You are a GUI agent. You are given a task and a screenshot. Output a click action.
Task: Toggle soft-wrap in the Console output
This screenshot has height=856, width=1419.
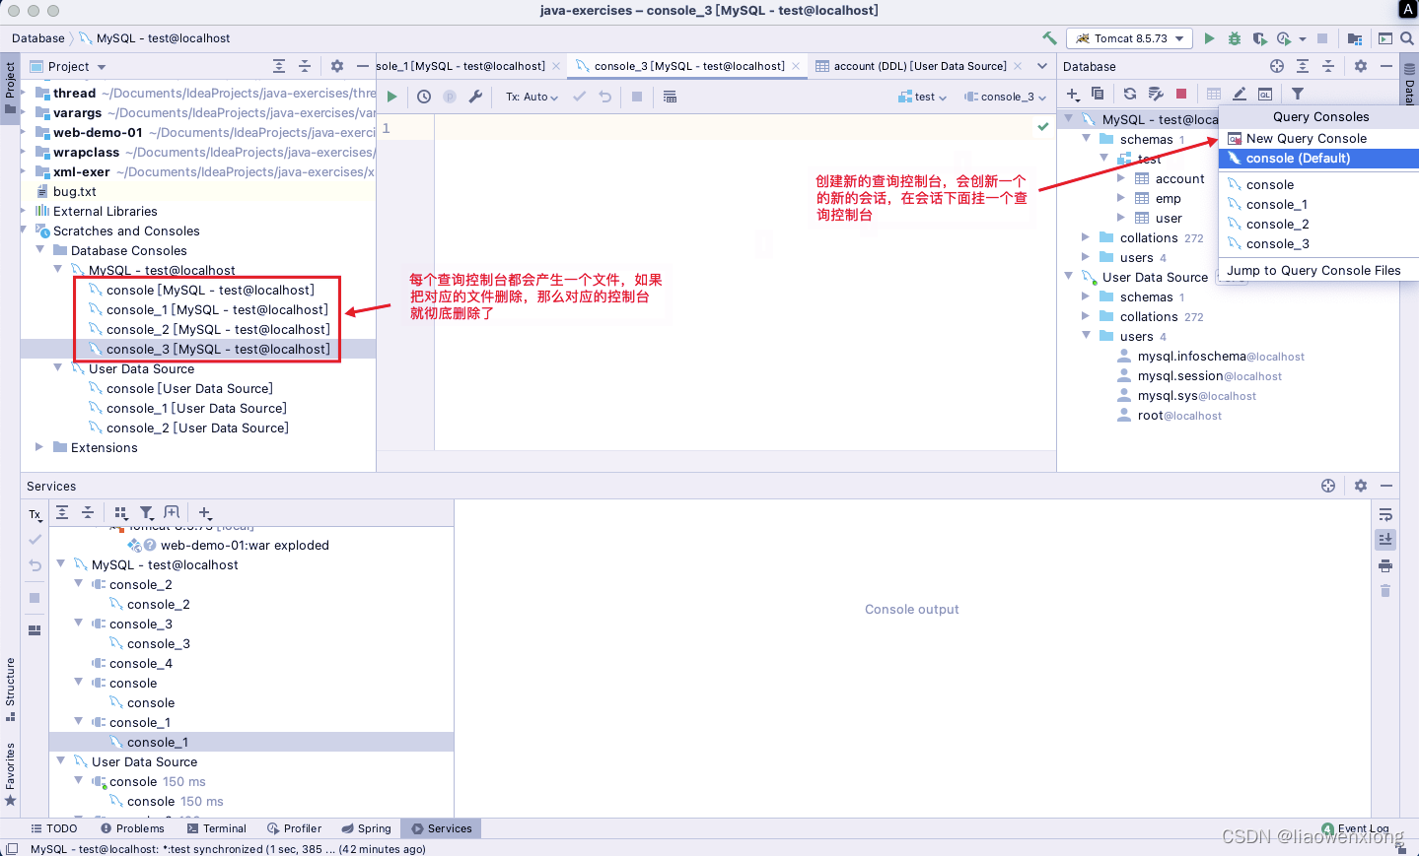(x=1385, y=514)
